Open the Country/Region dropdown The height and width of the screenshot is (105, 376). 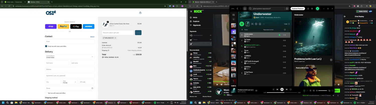tap(70, 57)
